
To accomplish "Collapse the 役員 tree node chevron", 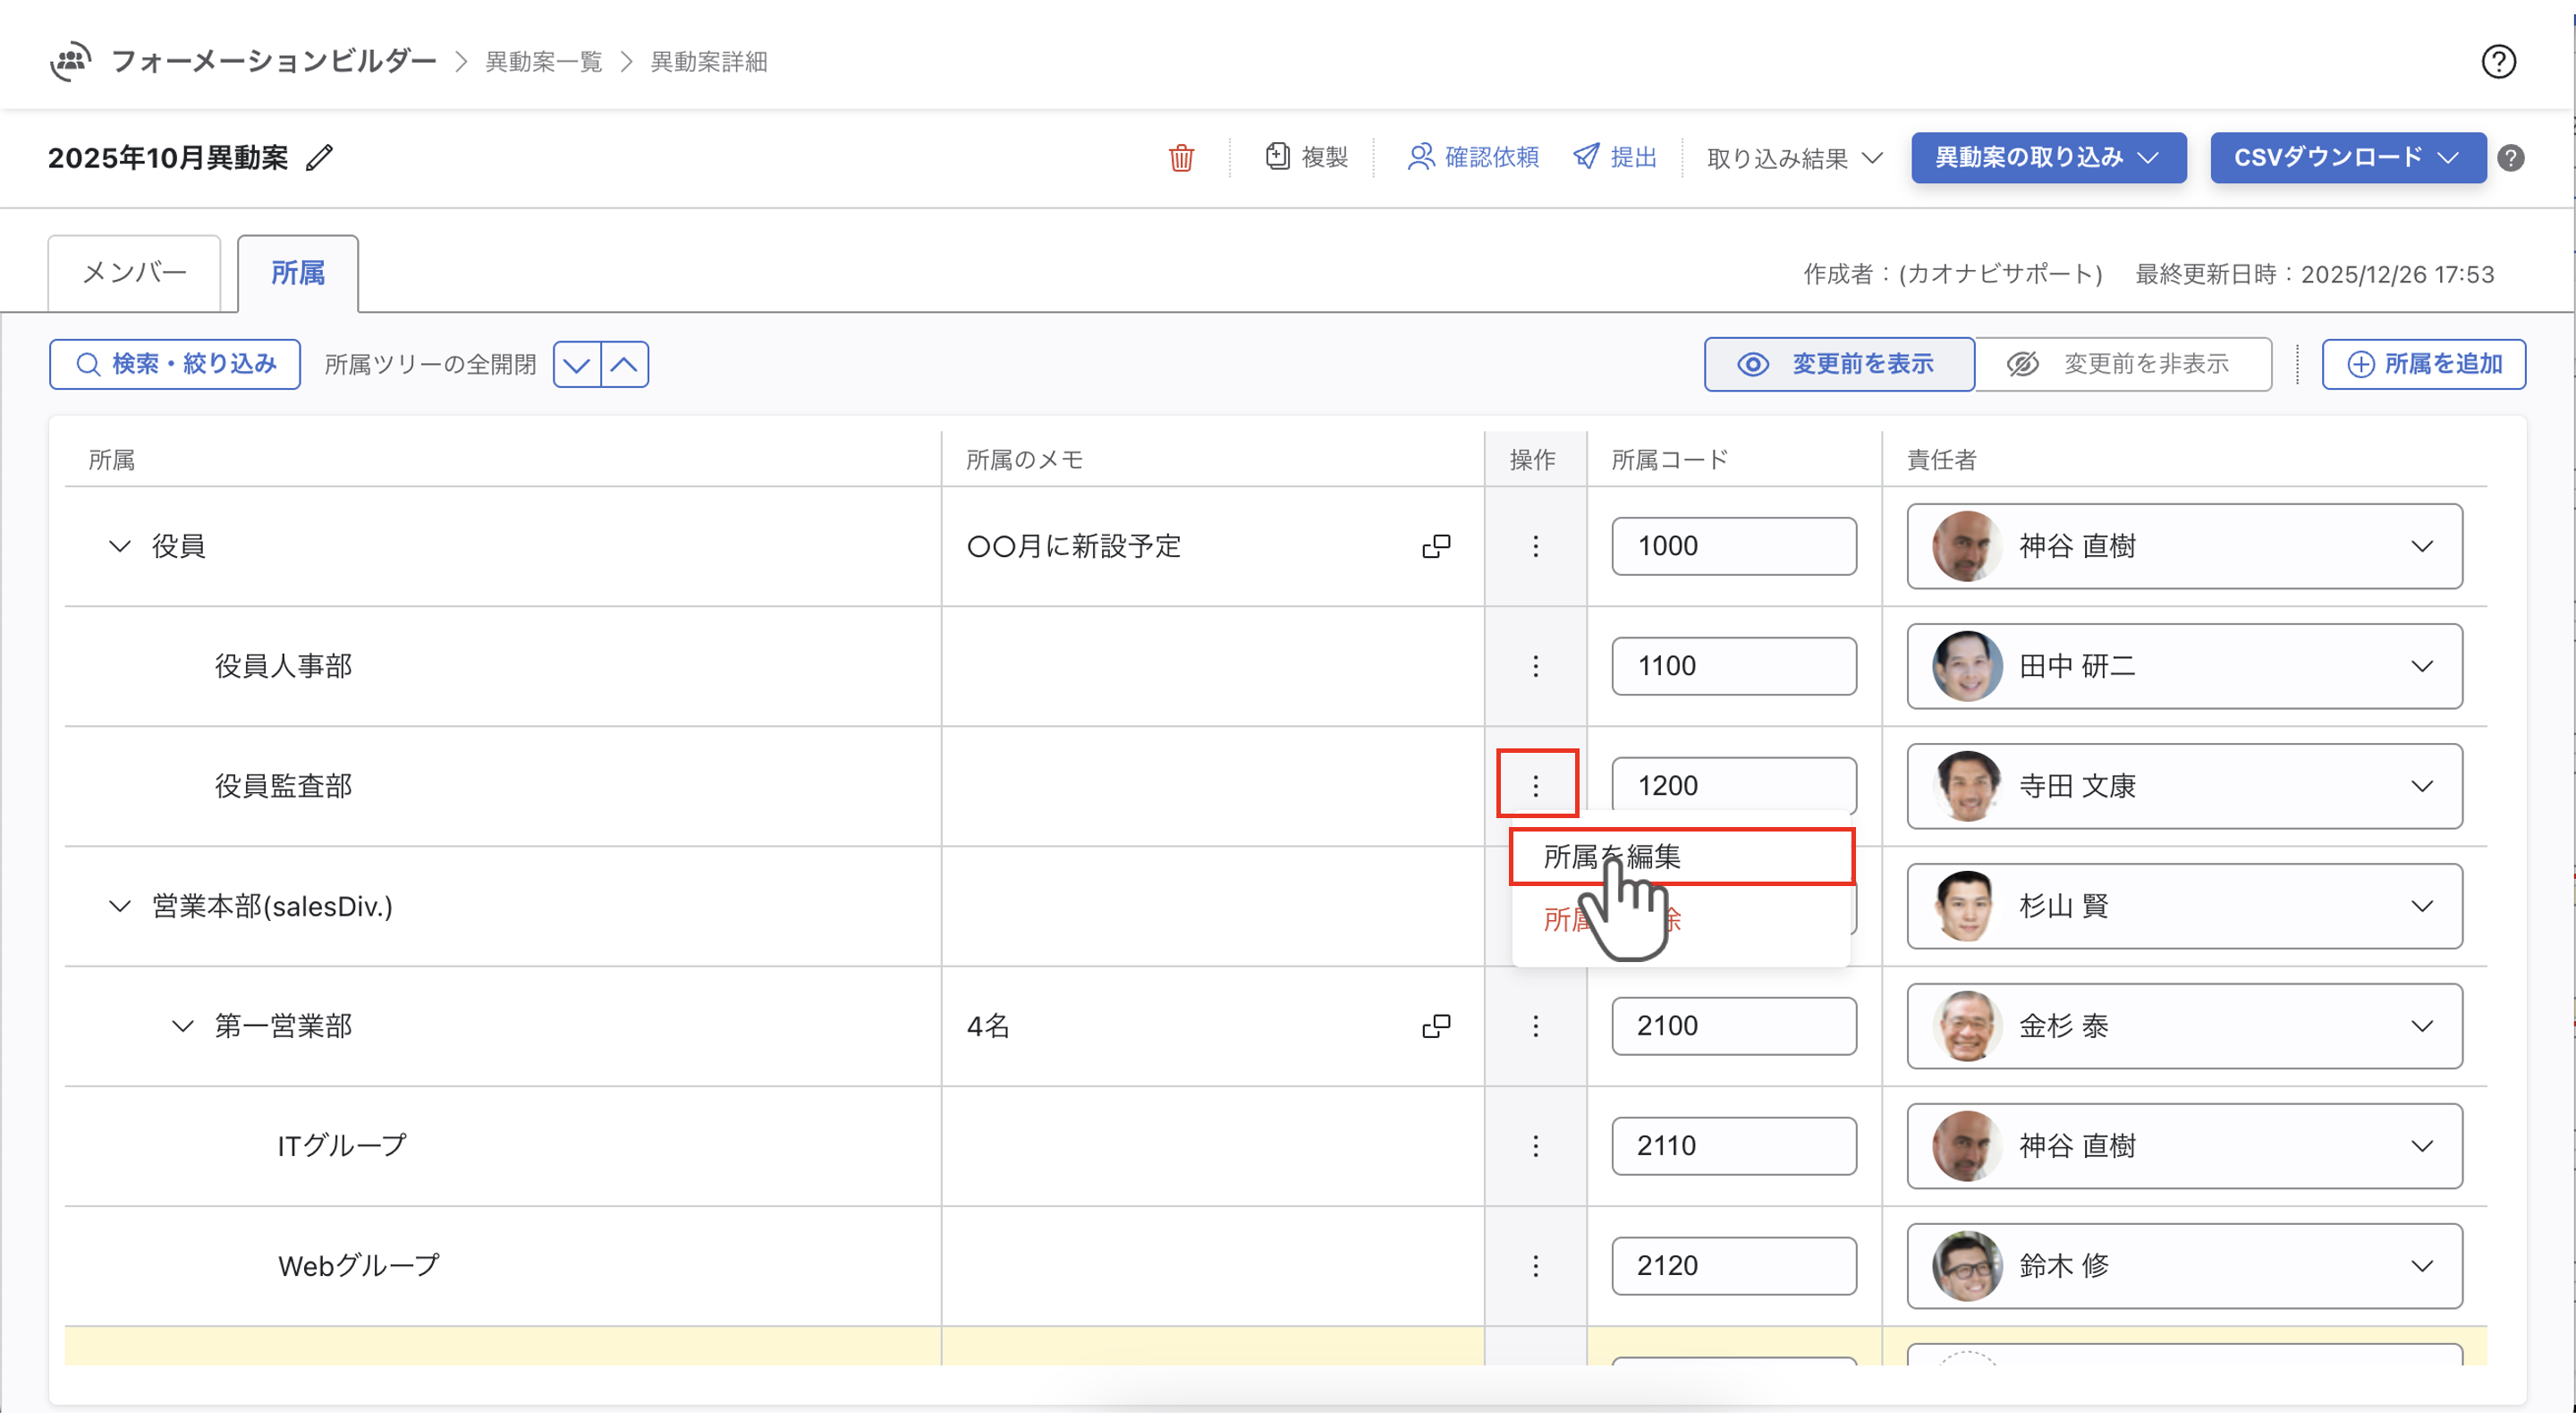I will [119, 546].
